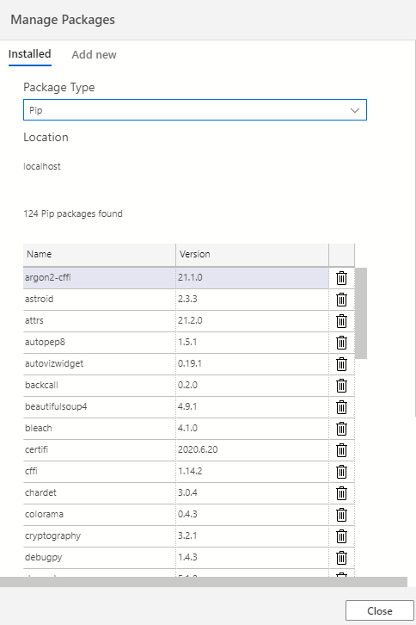This screenshot has height=625, width=416.
Task: Click the localhost location text
Action: [42, 166]
